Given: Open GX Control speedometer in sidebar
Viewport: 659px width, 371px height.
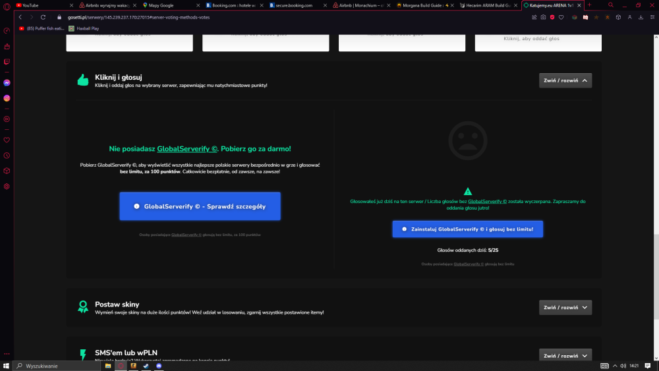Looking at the screenshot, I should [7, 31].
